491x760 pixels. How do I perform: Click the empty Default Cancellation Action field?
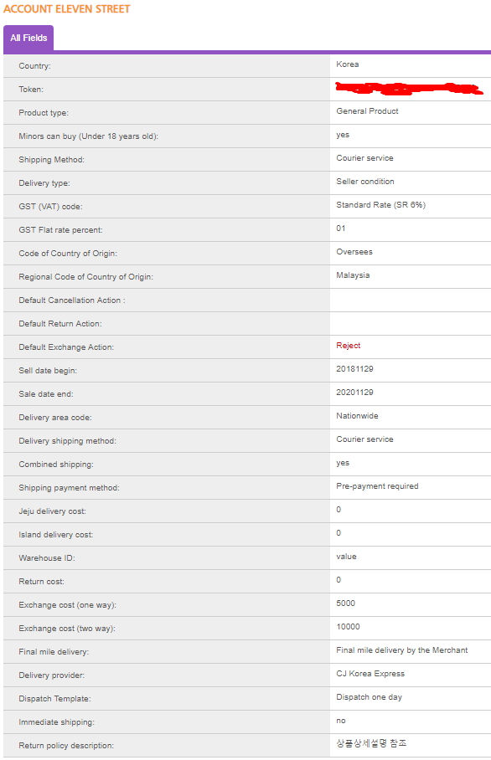coord(411,300)
